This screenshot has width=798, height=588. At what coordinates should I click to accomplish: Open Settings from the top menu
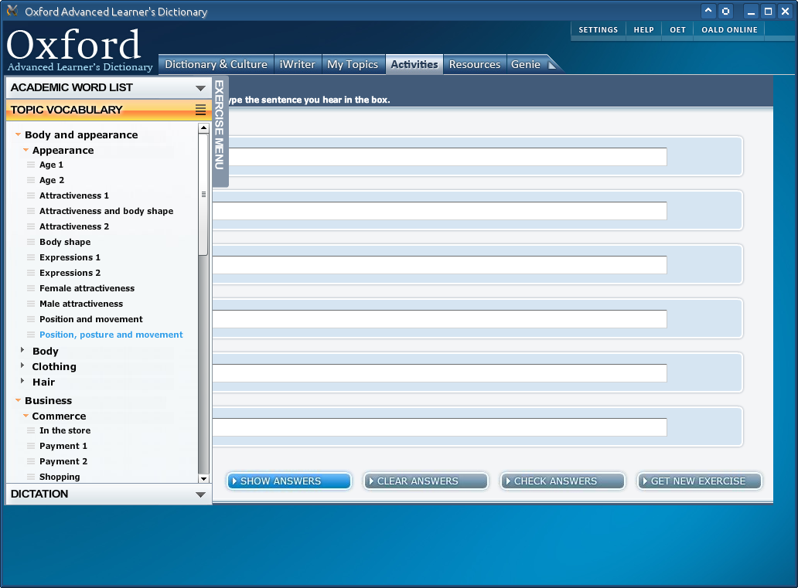[598, 29]
